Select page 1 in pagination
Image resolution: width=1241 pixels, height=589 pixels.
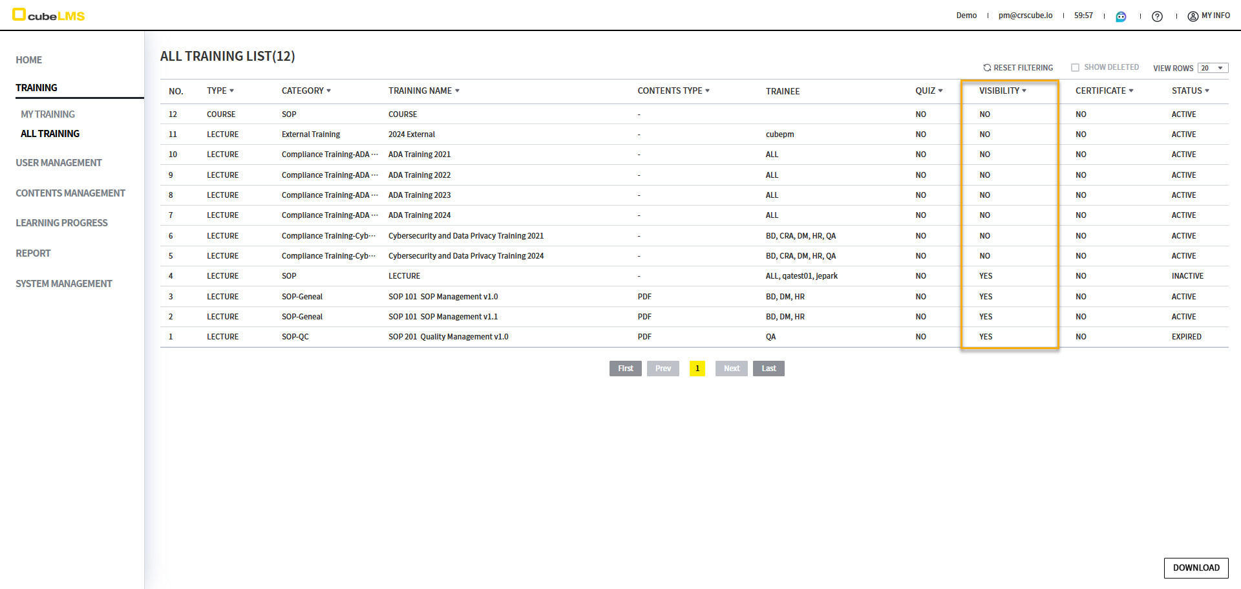pyautogui.click(x=697, y=369)
